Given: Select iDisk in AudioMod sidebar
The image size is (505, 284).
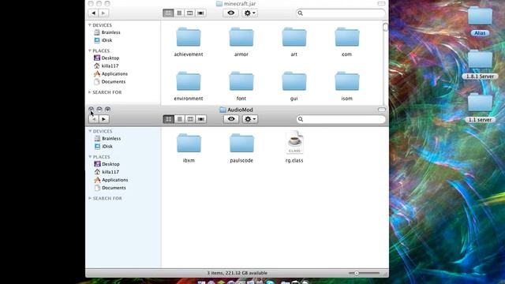Looking at the screenshot, I should (103, 146).
